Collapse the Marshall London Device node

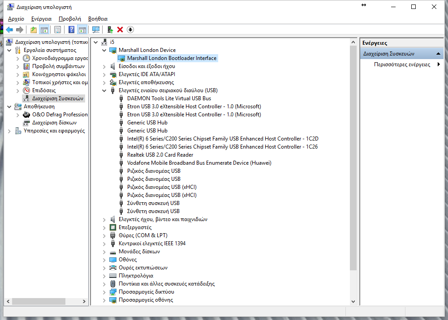pos(104,50)
